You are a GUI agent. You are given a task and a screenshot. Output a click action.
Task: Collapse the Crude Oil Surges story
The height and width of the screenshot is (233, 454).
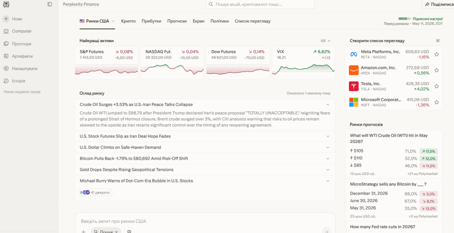click(328, 105)
